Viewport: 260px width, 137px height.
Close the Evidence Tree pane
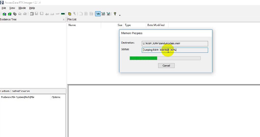point(63,20)
